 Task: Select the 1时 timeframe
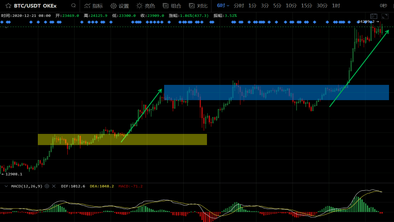[x=336, y=6]
